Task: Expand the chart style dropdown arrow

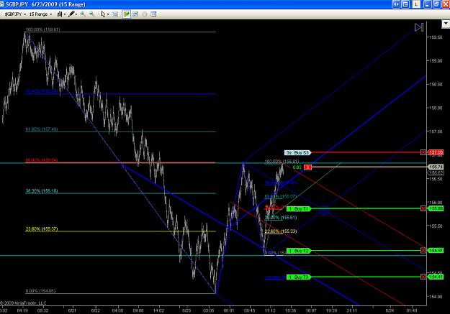Action: (64, 14)
